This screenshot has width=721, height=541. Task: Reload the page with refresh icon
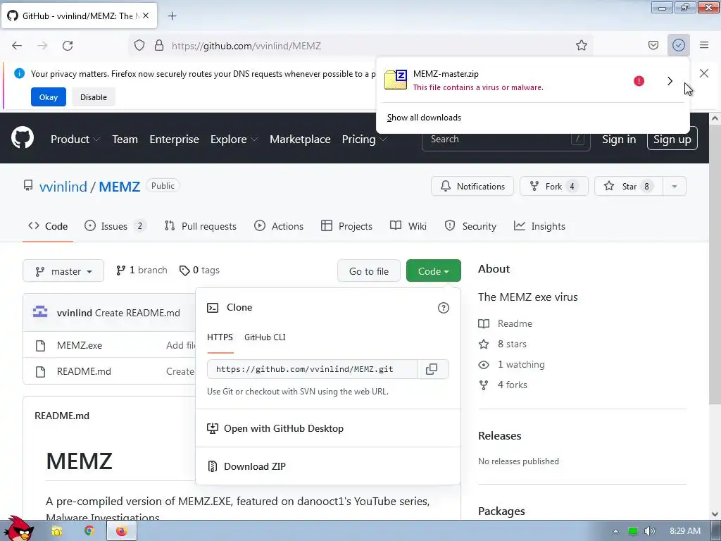tap(68, 46)
